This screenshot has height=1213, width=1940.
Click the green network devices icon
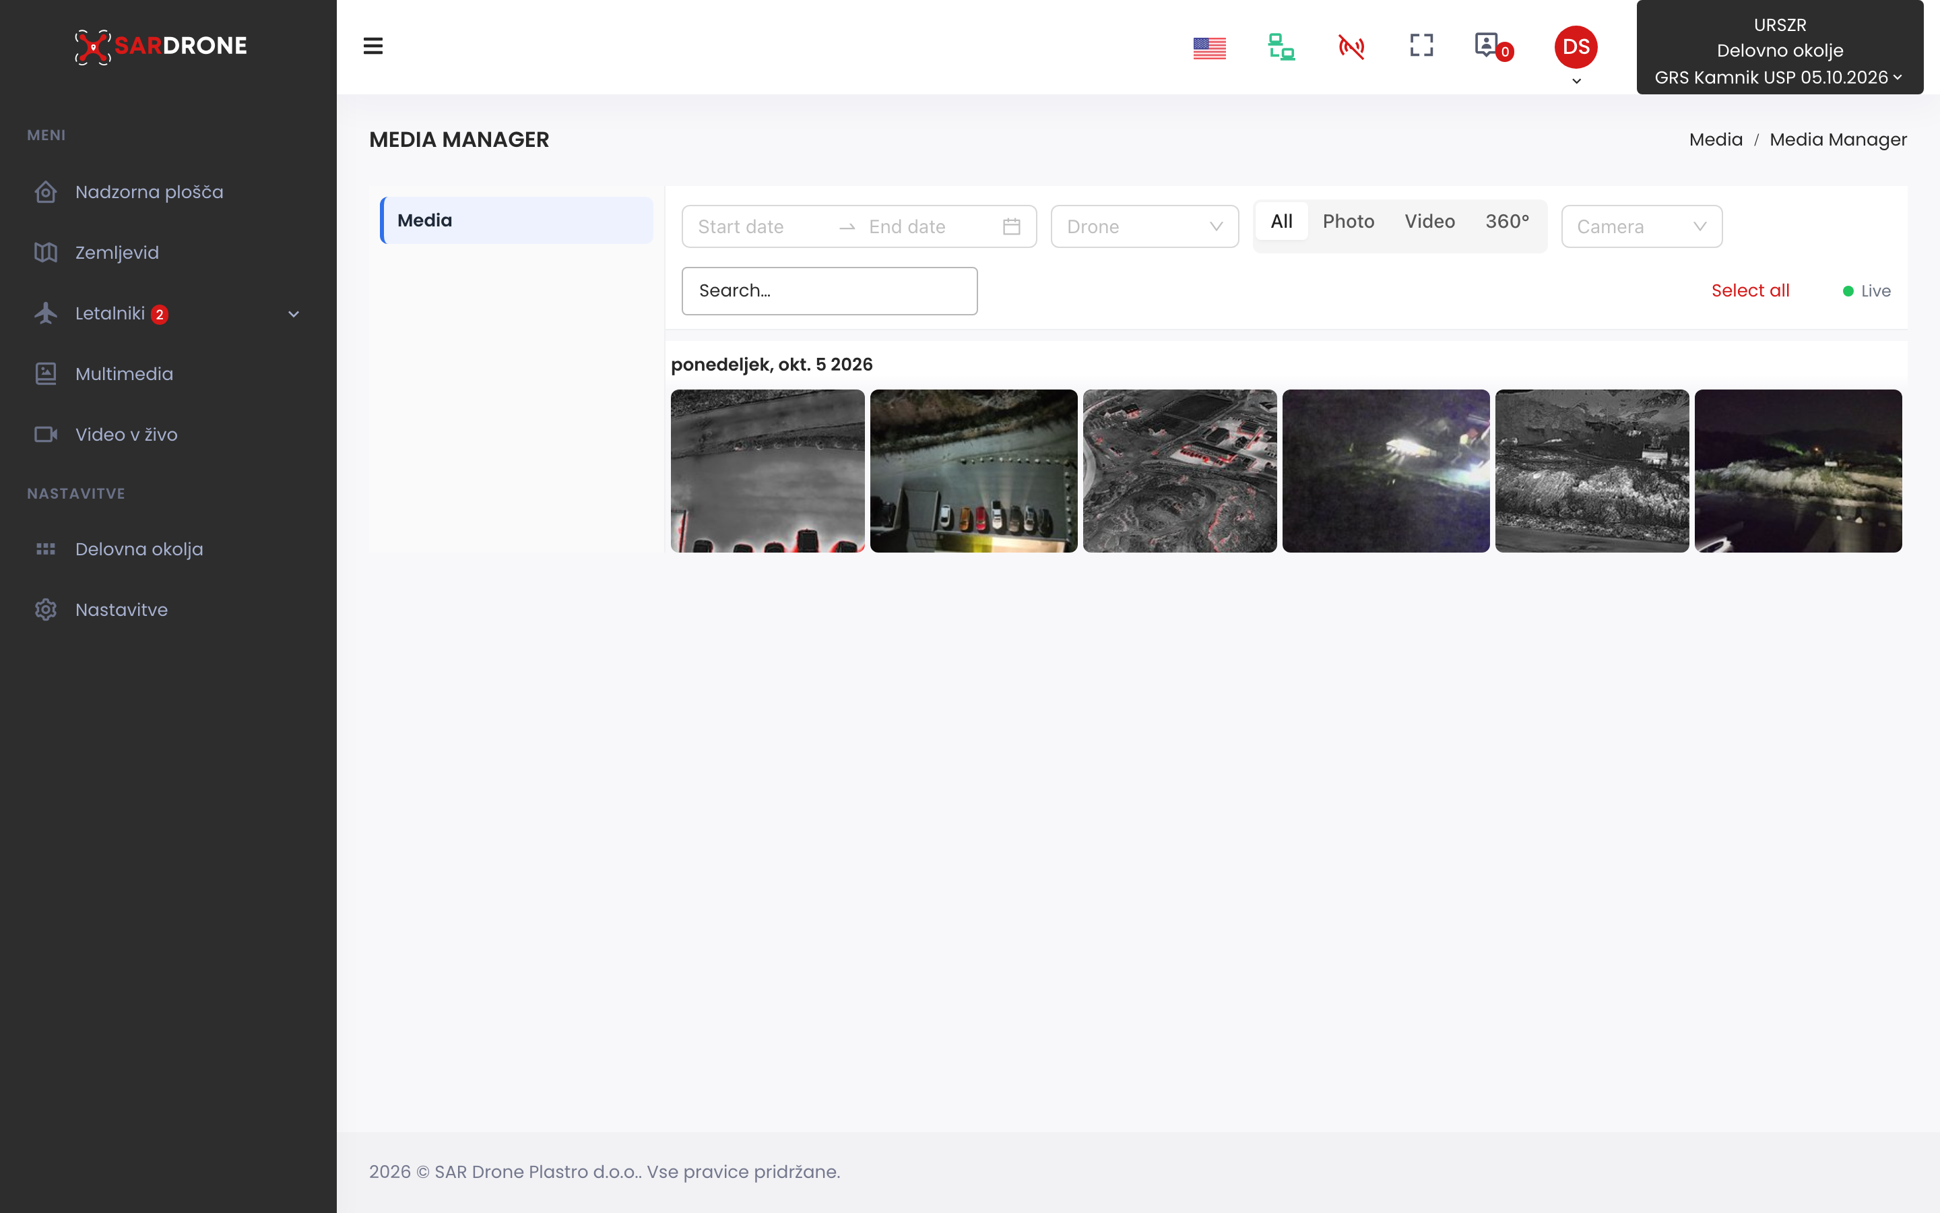(1281, 46)
